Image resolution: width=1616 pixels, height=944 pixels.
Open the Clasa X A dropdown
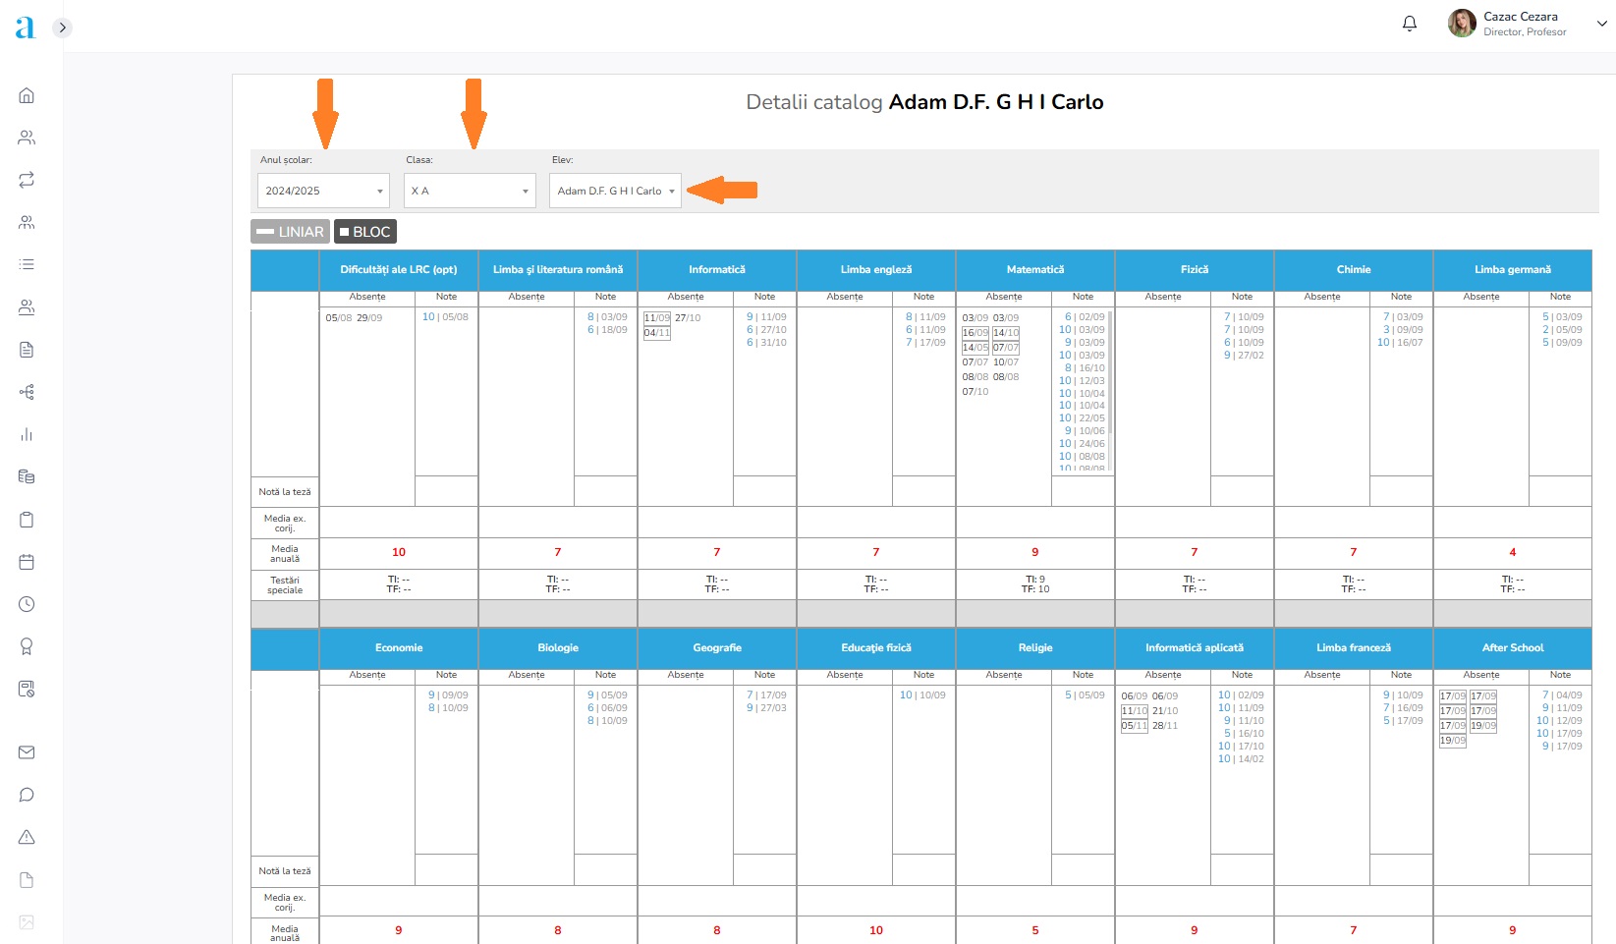point(470,191)
